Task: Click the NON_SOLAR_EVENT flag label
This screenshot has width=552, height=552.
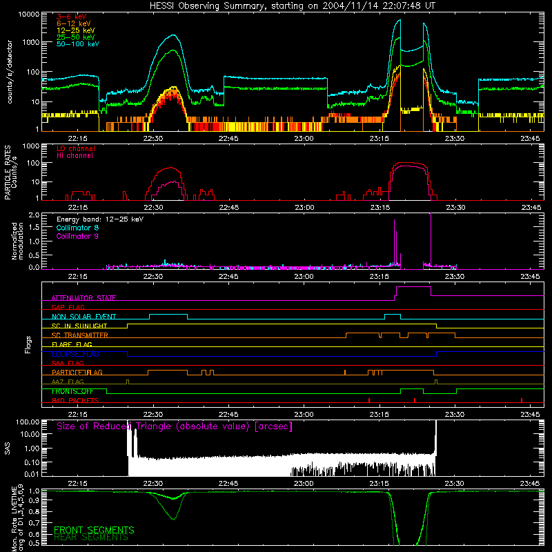Action: (x=83, y=317)
